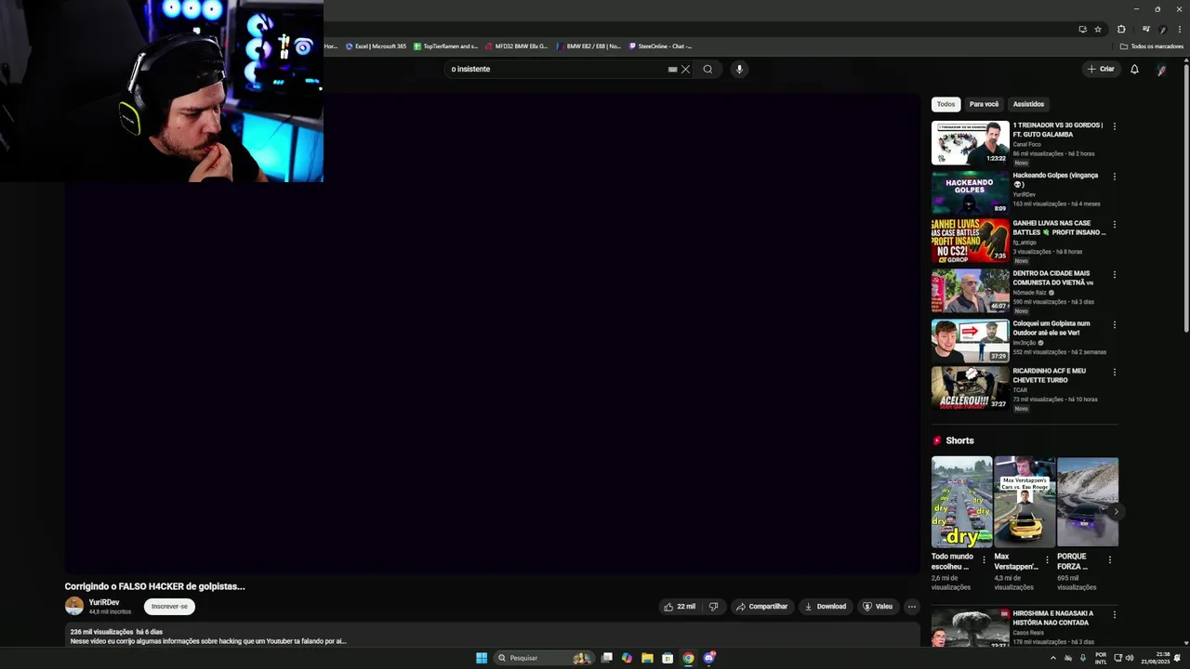Click the Valeu button
1190x669 pixels.
click(x=878, y=607)
